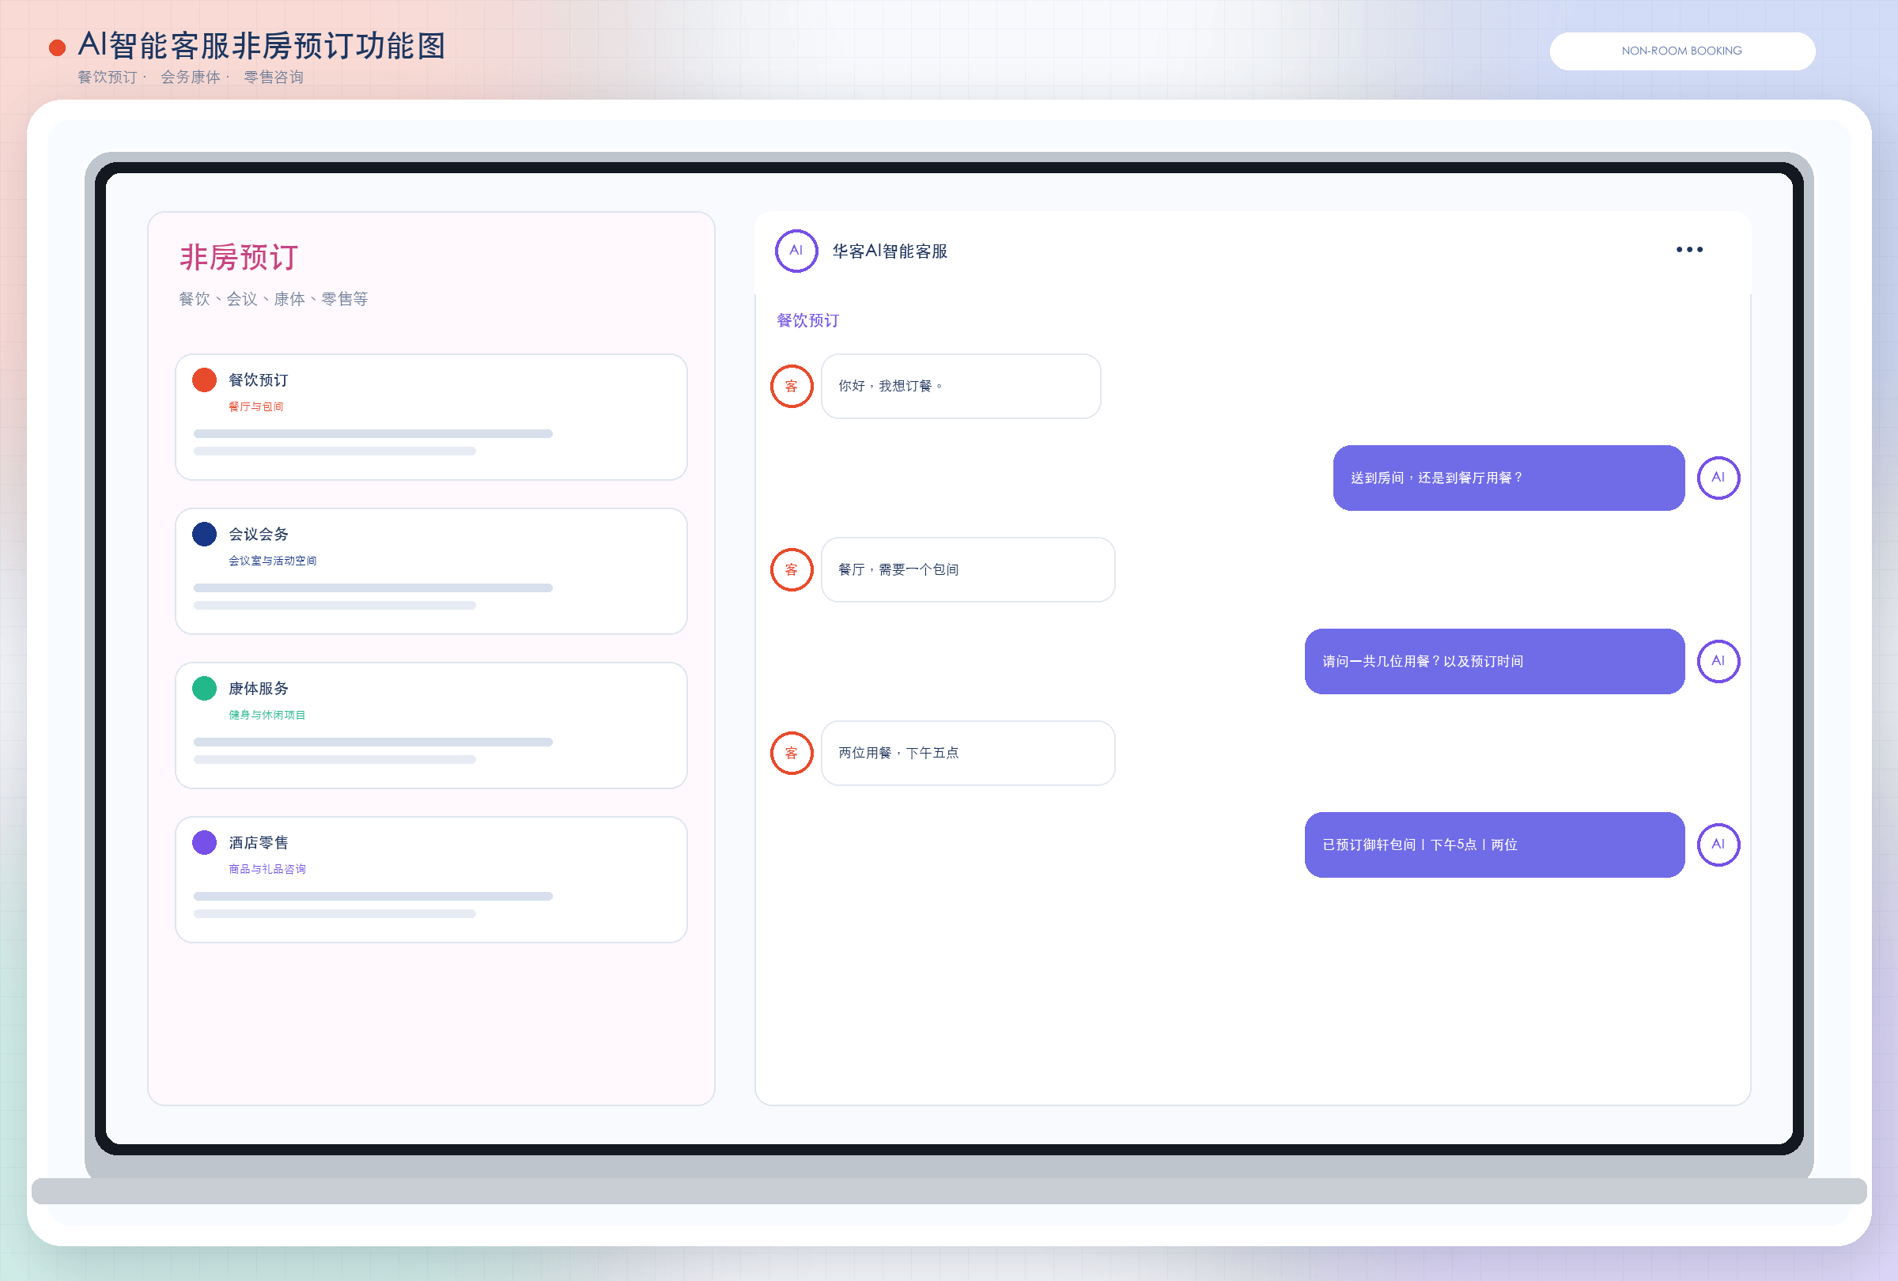This screenshot has height=1281, width=1898.
Task: Select the 会议会务 service card title
Action: [x=258, y=534]
